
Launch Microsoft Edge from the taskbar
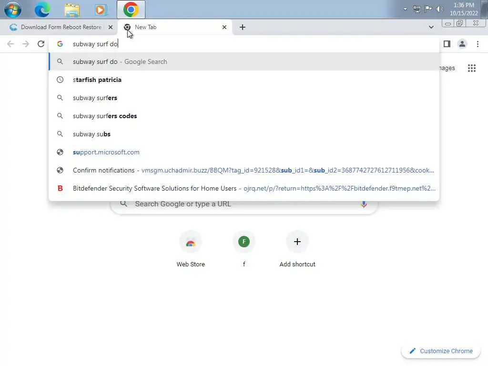42,10
